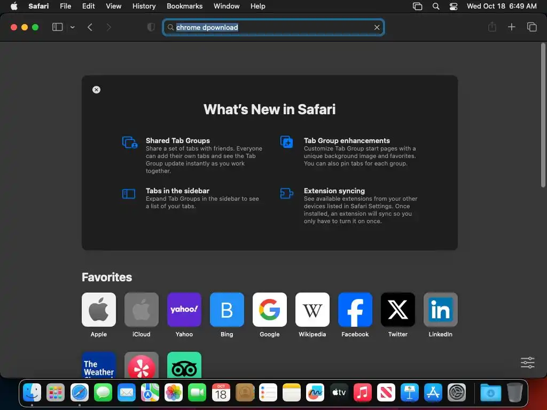Image resolution: width=547 pixels, height=410 pixels.
Task: Click the page's vertical scrollbar
Action: (x=543, y=115)
